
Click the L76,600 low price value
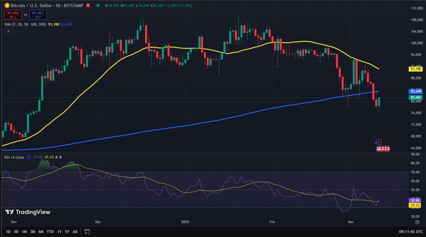pos(142,5)
